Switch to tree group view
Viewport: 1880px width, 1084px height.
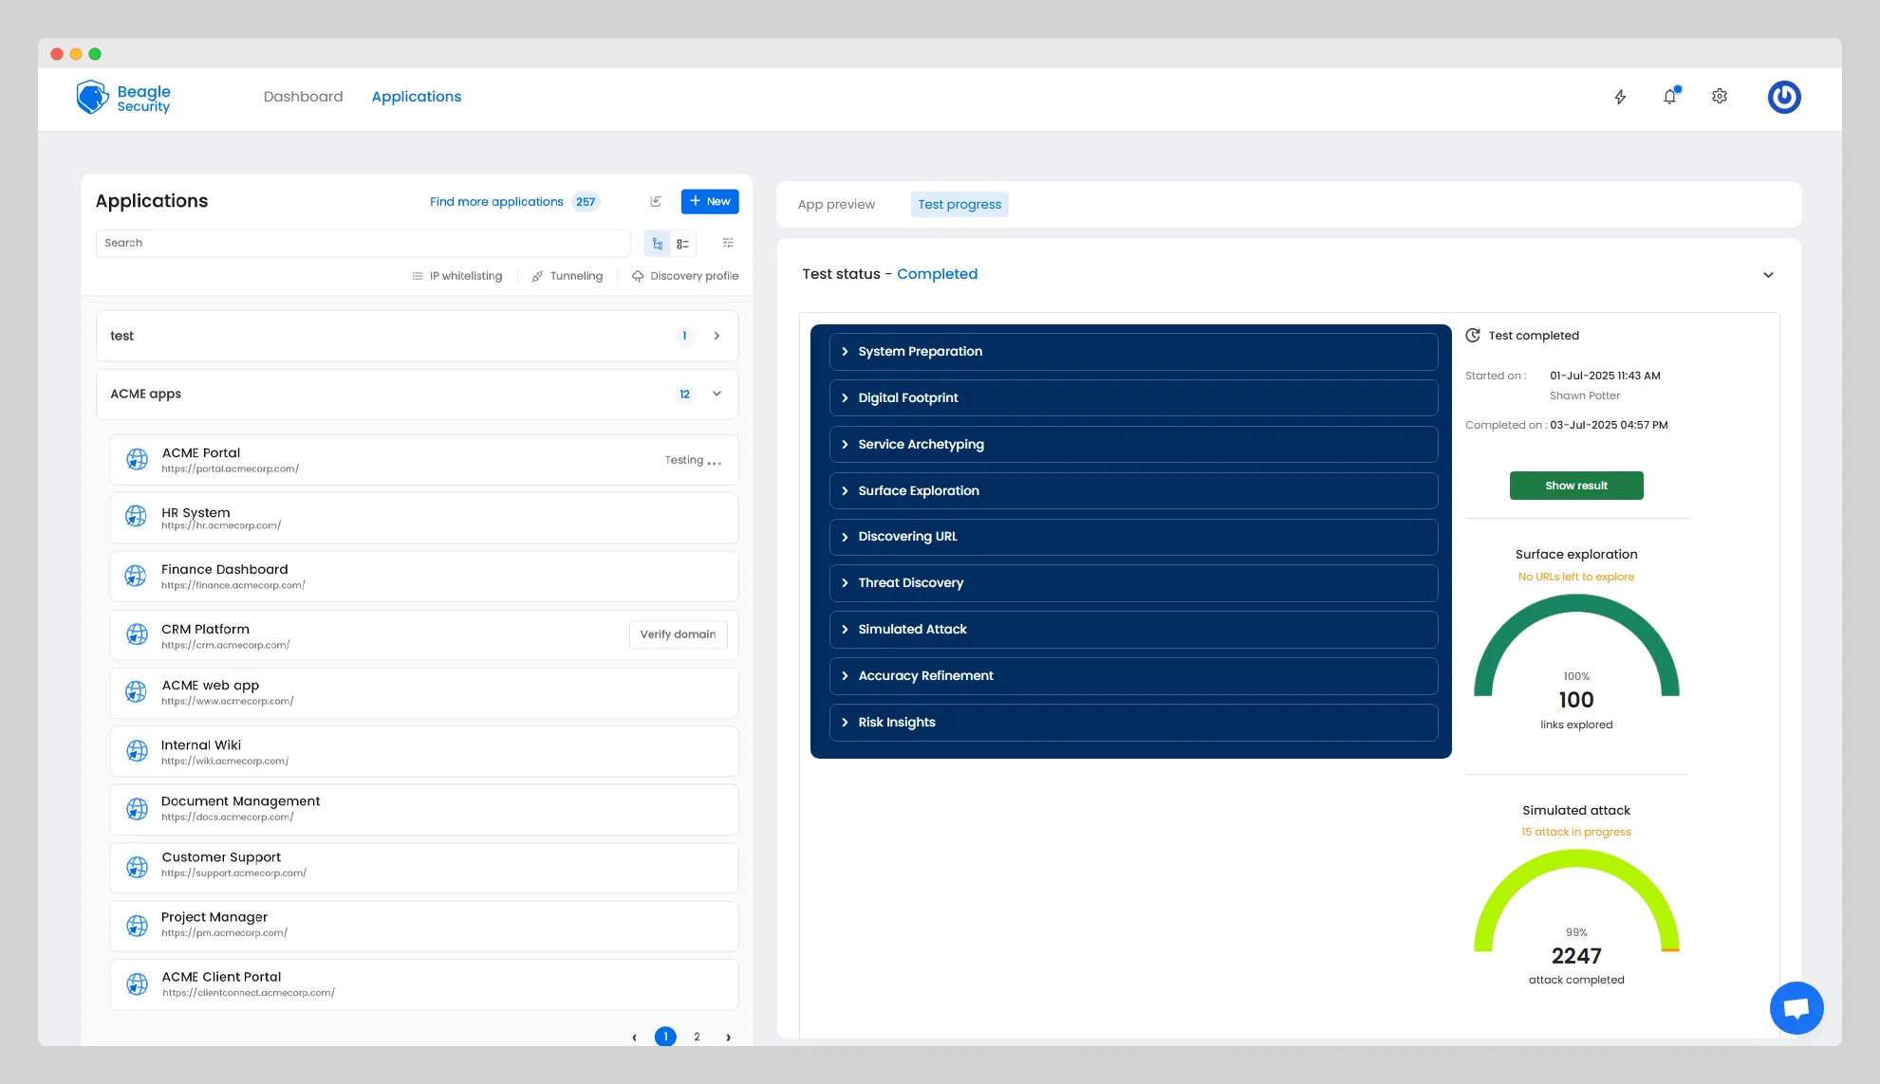click(658, 244)
